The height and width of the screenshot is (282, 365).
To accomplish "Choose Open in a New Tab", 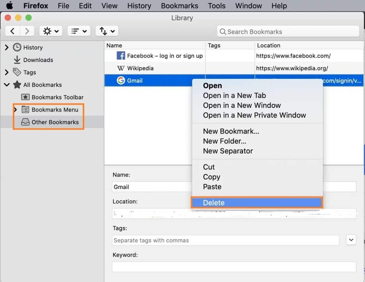I will (x=257, y=95).
